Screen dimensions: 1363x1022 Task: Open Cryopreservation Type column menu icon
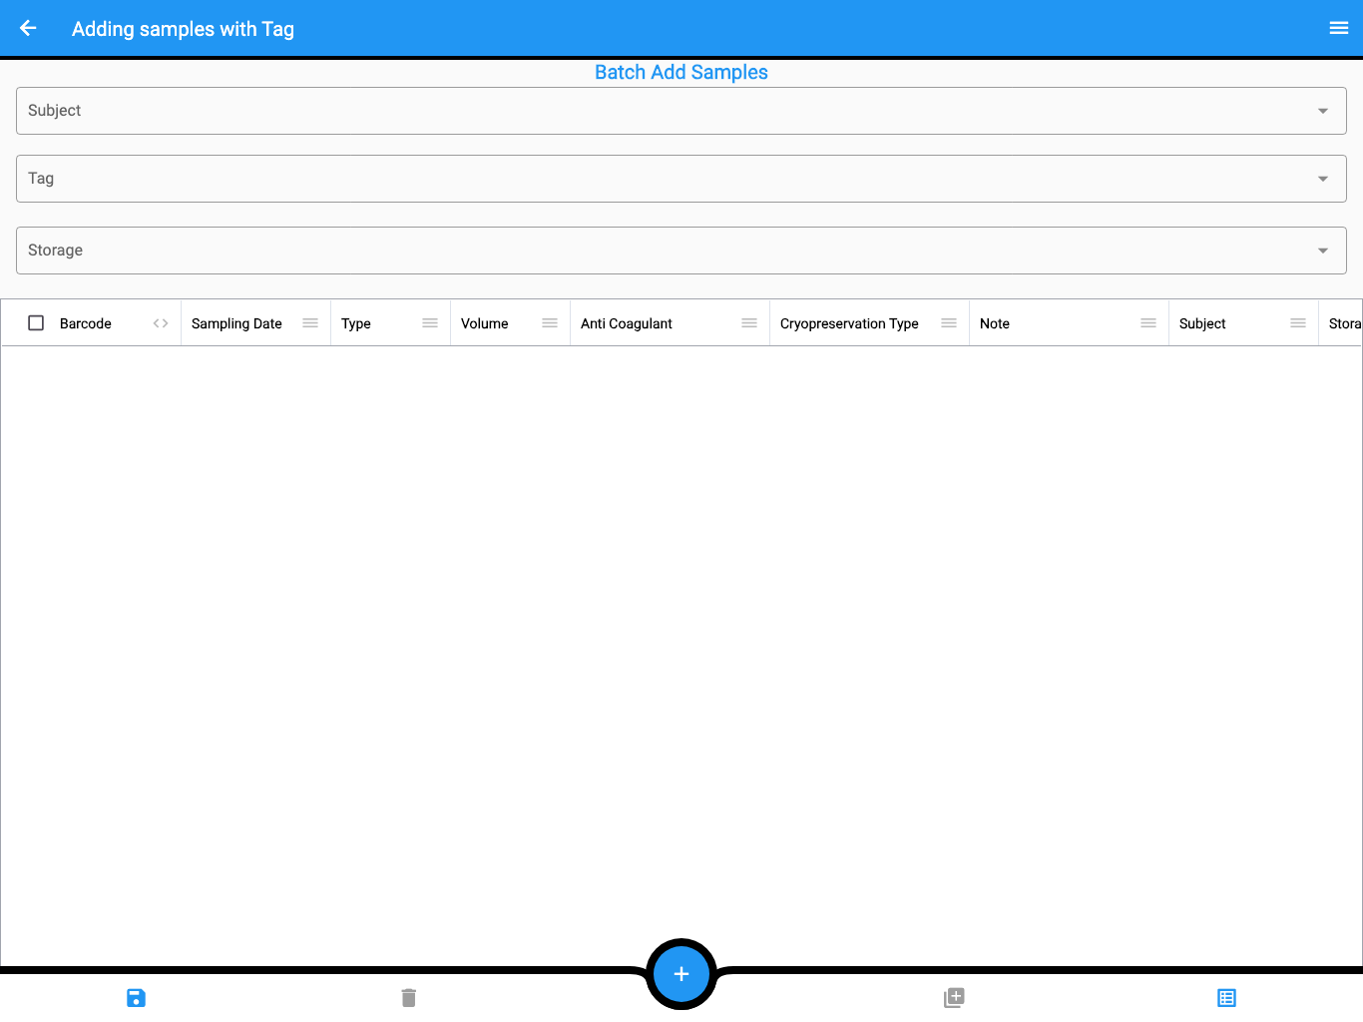point(949,323)
